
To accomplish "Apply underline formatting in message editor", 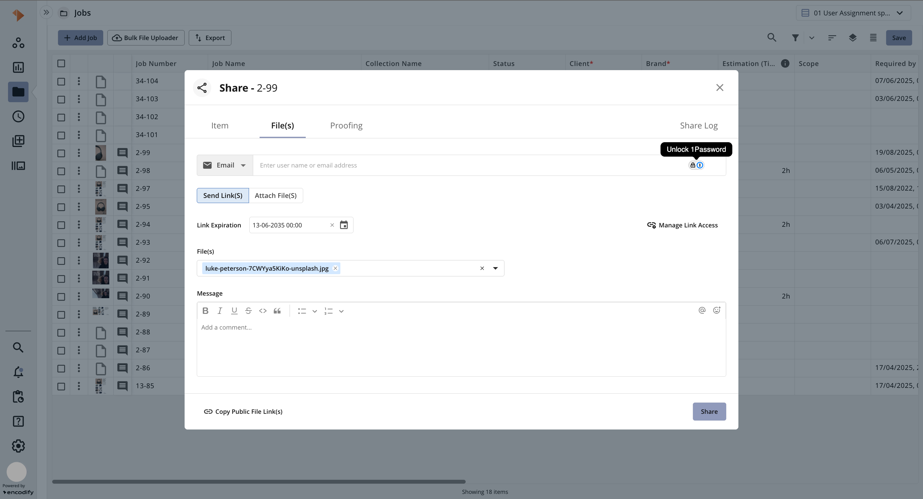I will click(x=234, y=311).
